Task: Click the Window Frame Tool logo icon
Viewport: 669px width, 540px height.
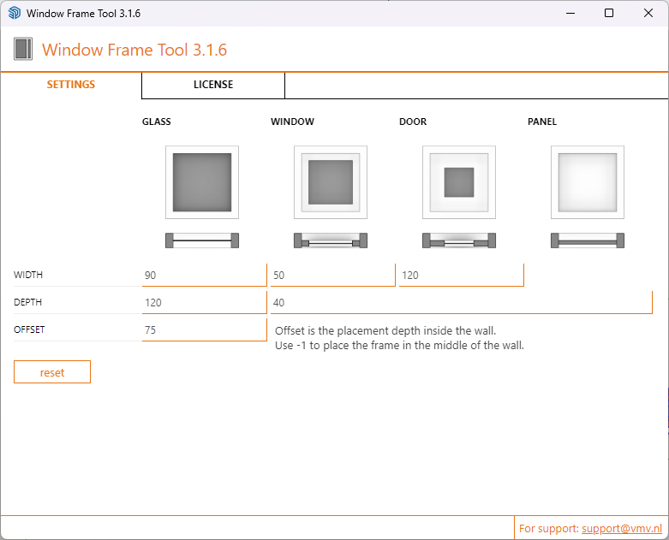Action: click(23, 49)
